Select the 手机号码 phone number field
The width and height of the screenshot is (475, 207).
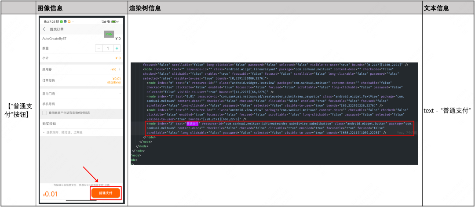(81, 104)
